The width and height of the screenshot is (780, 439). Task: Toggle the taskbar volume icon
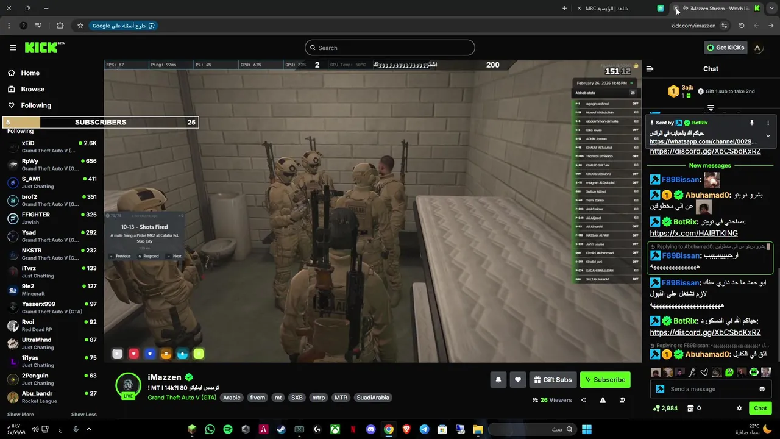(x=35, y=429)
